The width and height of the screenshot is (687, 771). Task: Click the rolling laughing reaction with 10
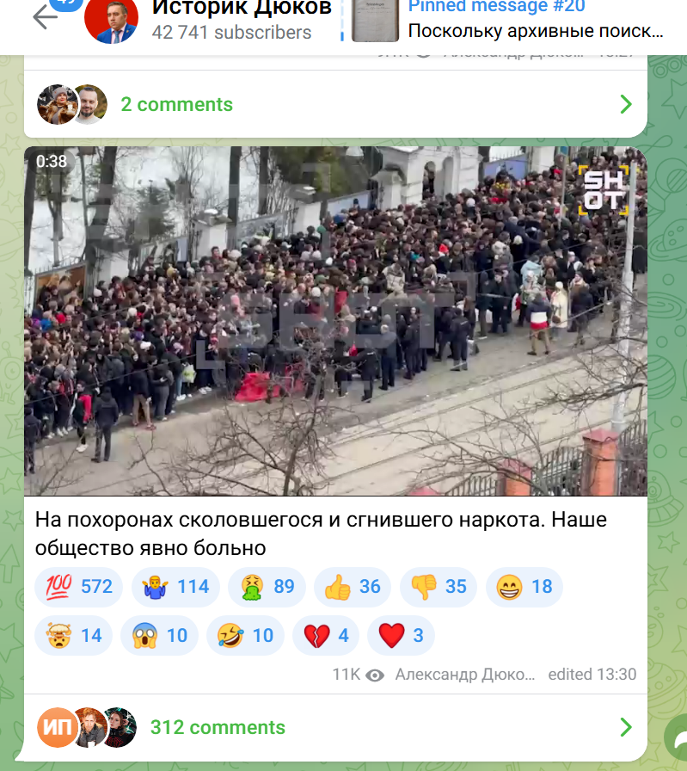coord(245,635)
